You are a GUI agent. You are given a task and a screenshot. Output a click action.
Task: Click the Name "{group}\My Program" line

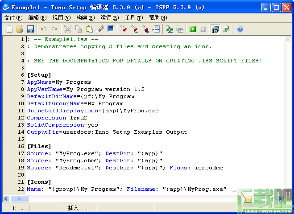(127, 189)
